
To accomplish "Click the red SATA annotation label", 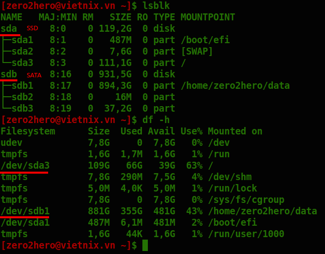I will point(34,75).
